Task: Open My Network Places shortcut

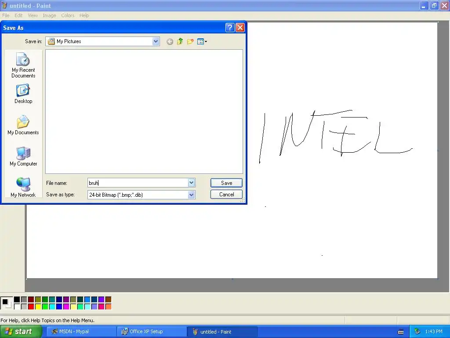Action: click(x=23, y=187)
